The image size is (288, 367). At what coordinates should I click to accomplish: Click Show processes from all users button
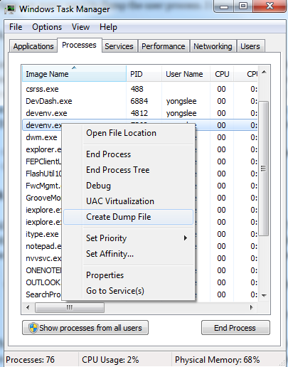pos(85,328)
